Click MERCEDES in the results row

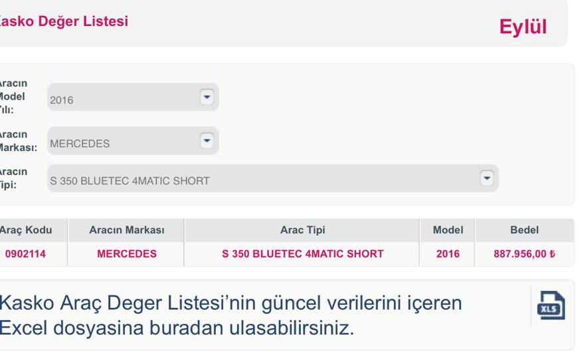(x=126, y=254)
